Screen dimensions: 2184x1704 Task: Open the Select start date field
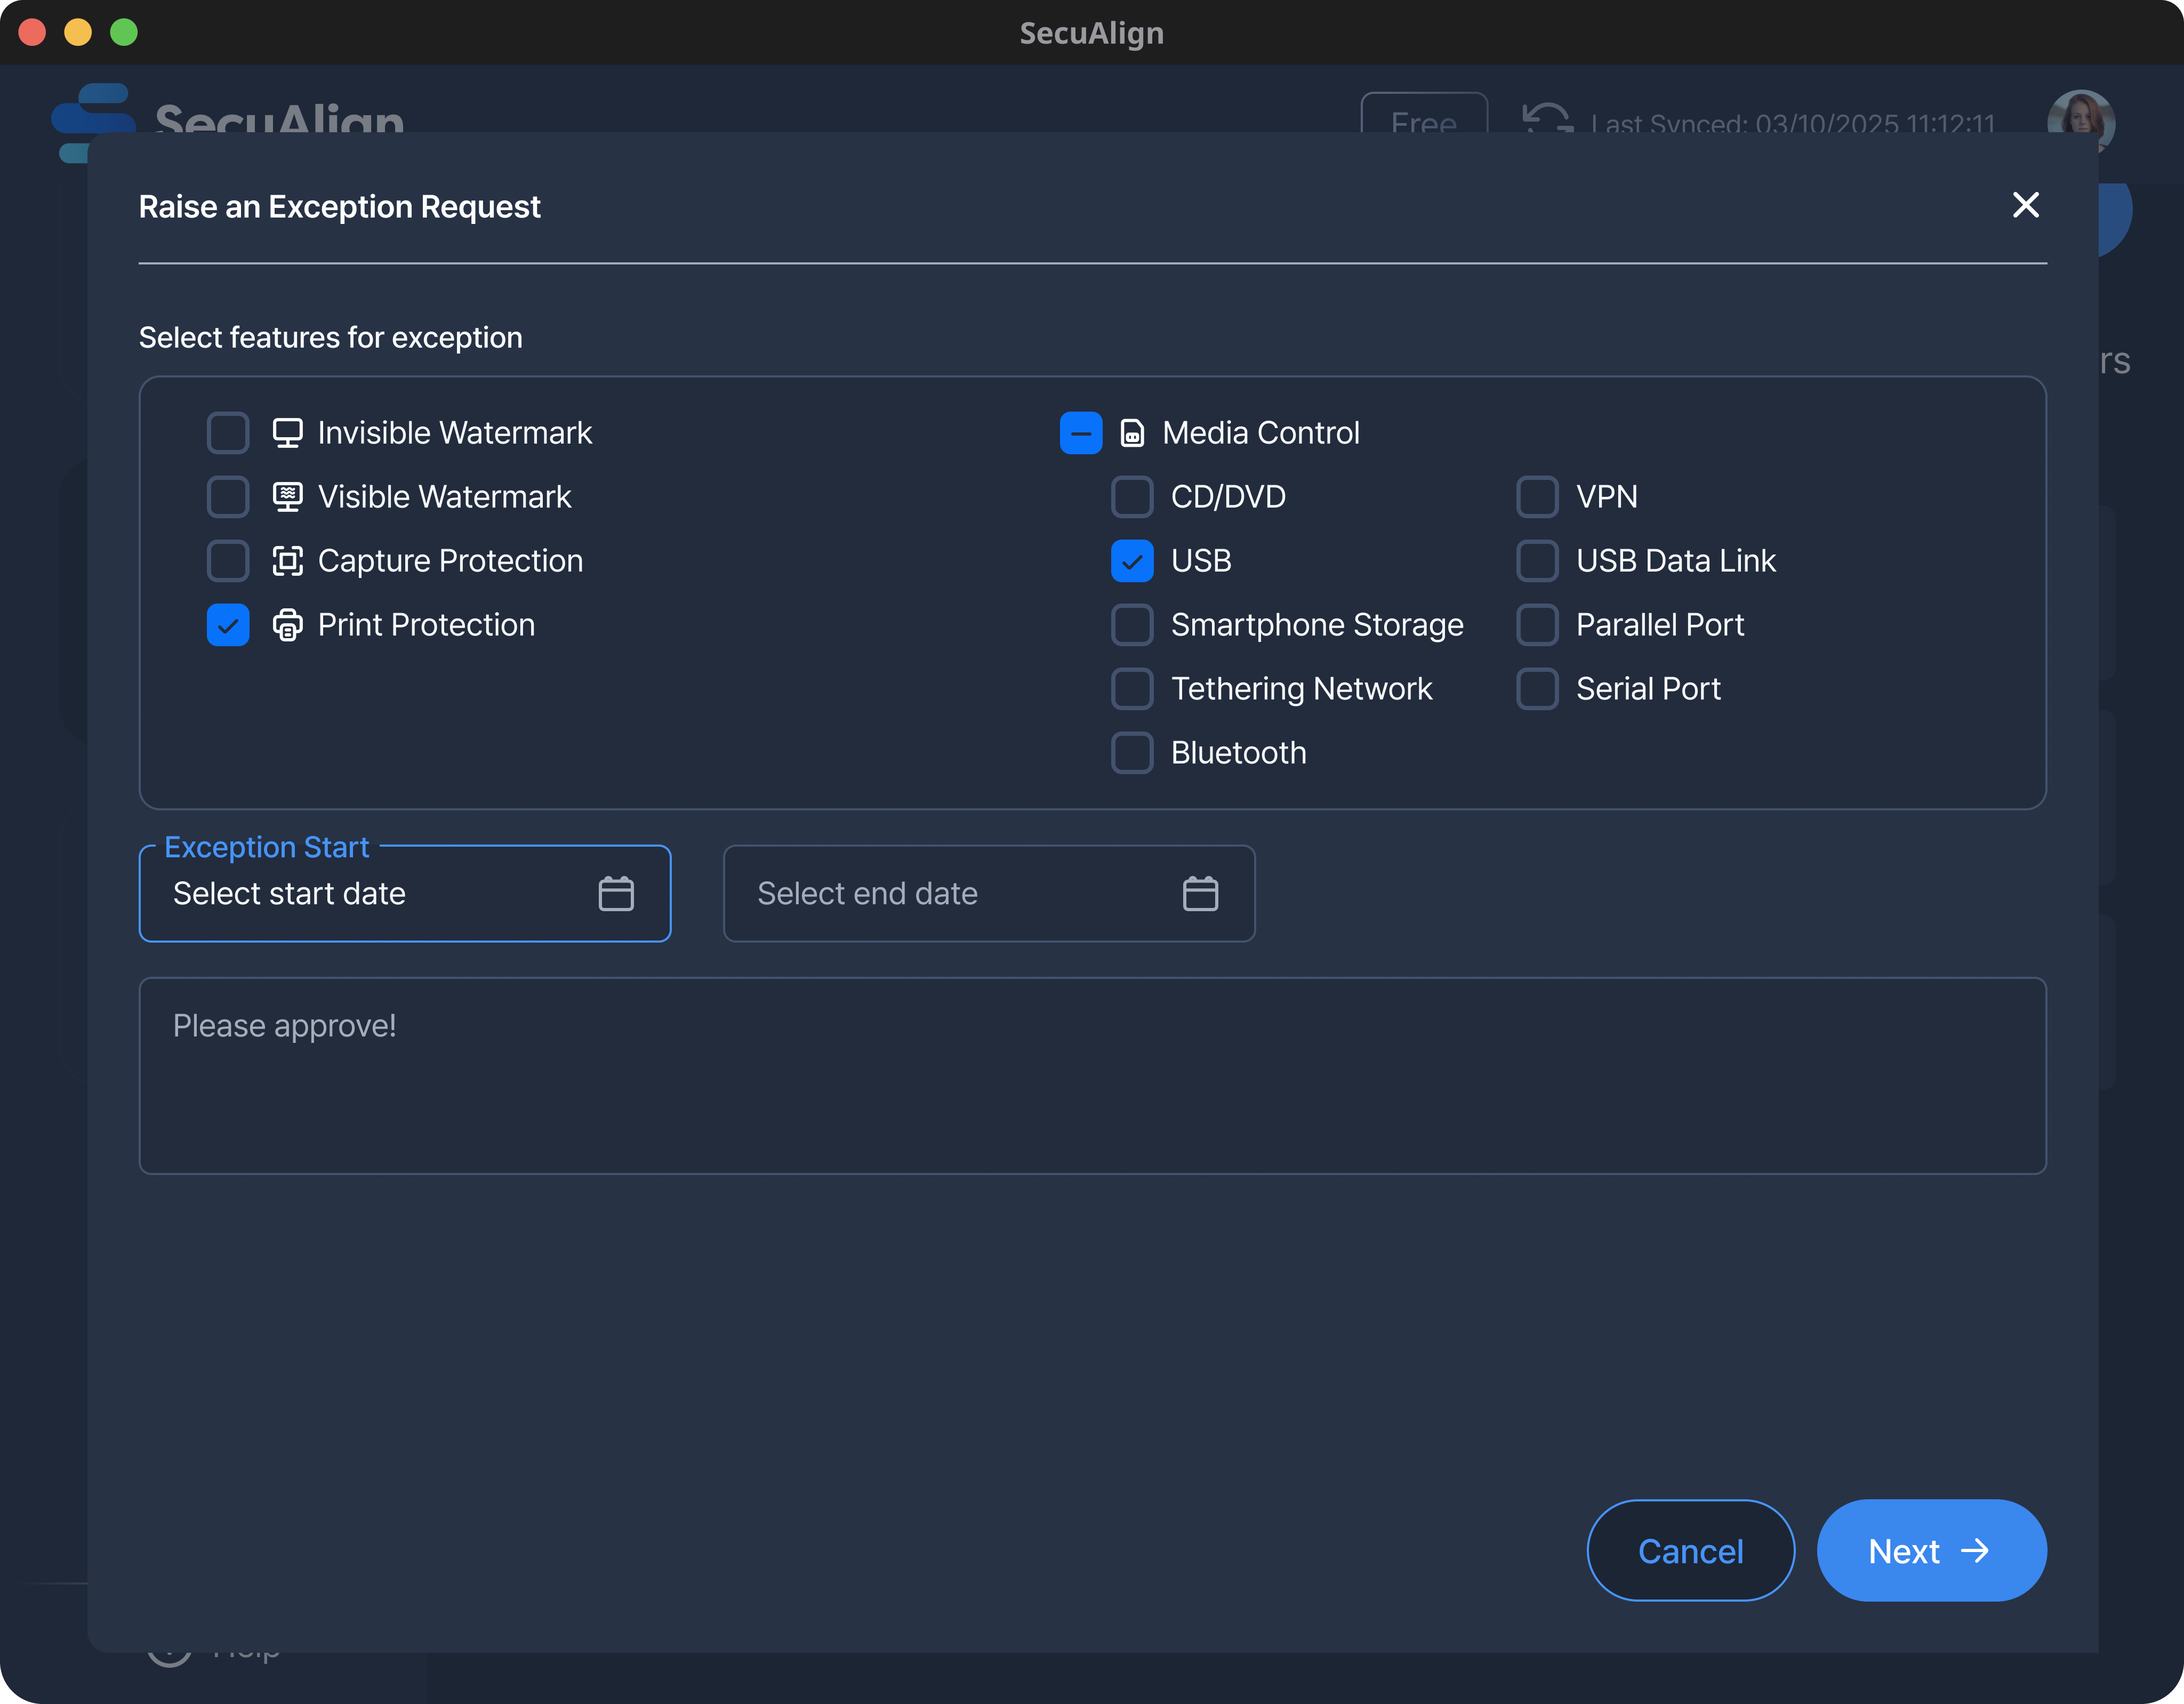point(370,893)
